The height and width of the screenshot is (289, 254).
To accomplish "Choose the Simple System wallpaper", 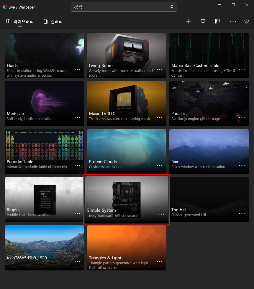I will pyautogui.click(x=127, y=200).
